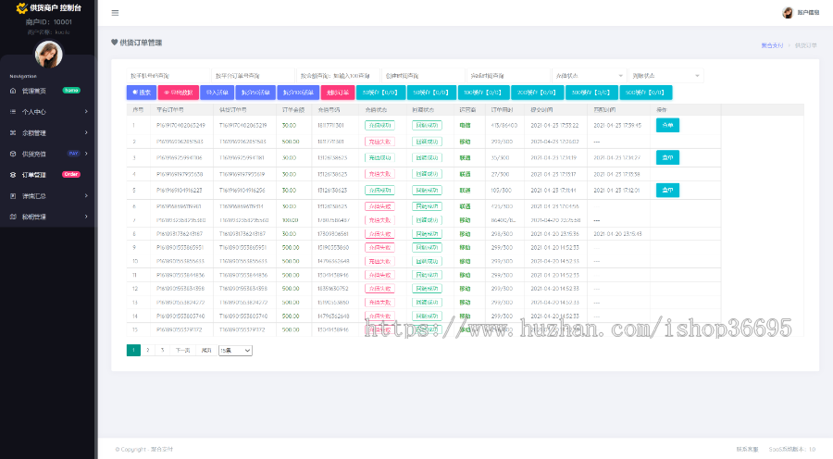Screen dimensions: 833x459
Task: Open the rows-per-page dropdown
Action: point(235,351)
